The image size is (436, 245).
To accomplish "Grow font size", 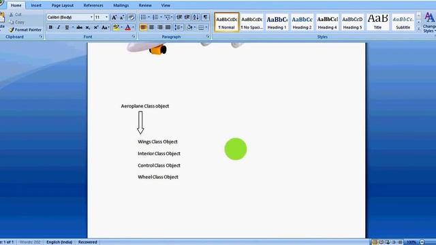I will point(114,17).
